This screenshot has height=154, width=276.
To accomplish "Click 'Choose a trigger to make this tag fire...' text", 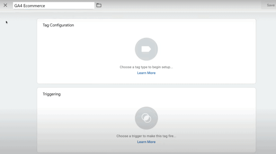I will tap(146, 136).
